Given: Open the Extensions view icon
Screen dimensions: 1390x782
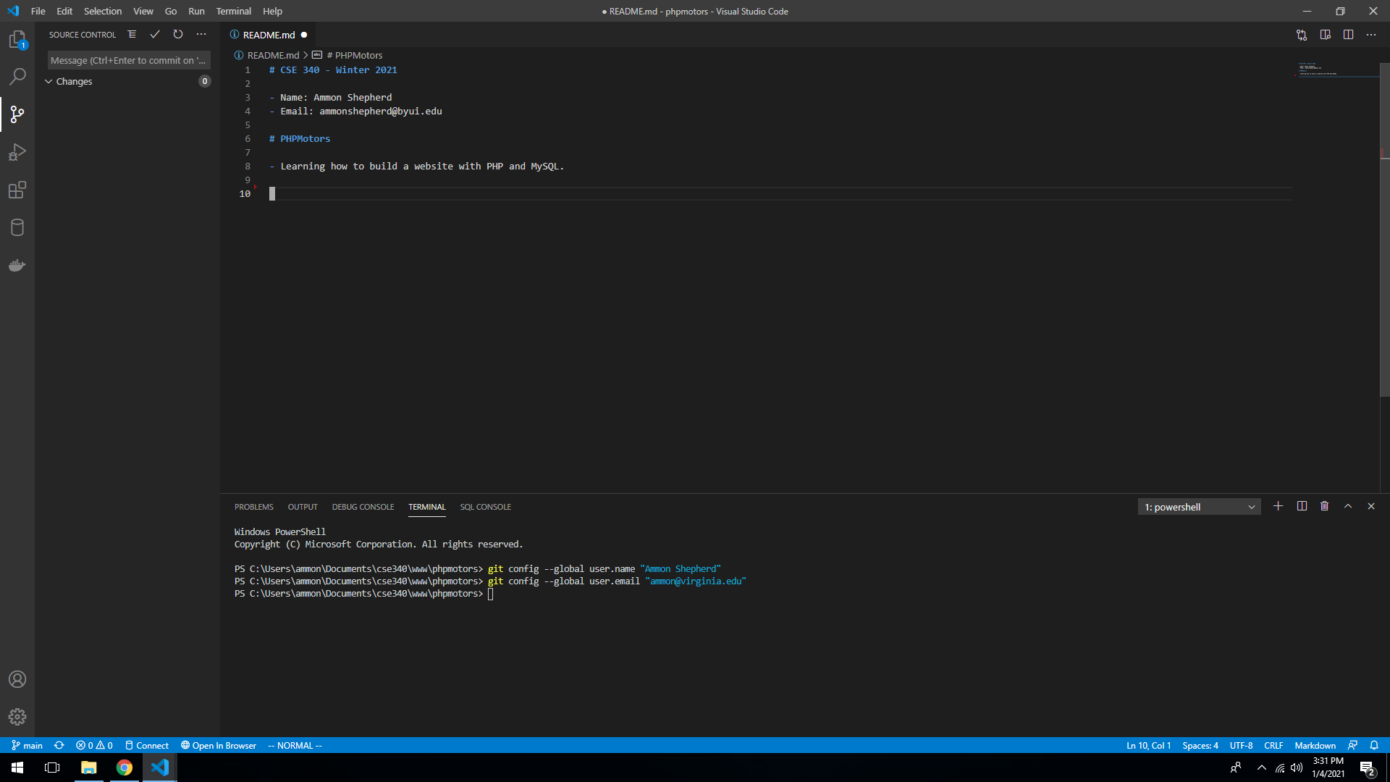Looking at the screenshot, I should pyautogui.click(x=17, y=190).
